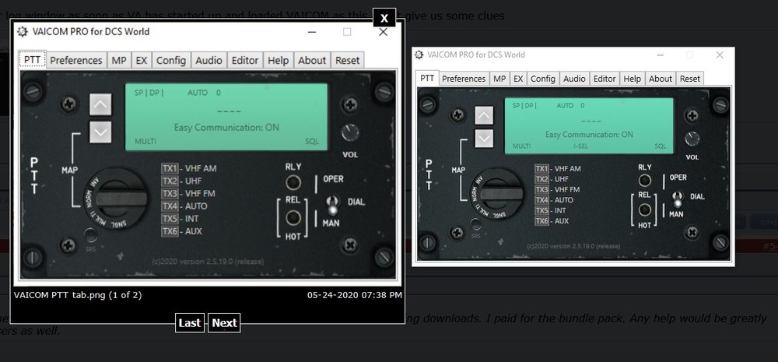The width and height of the screenshot is (778, 362).
Task: Select TX3 VHF FM in lightbox panel
Action: pos(188,193)
